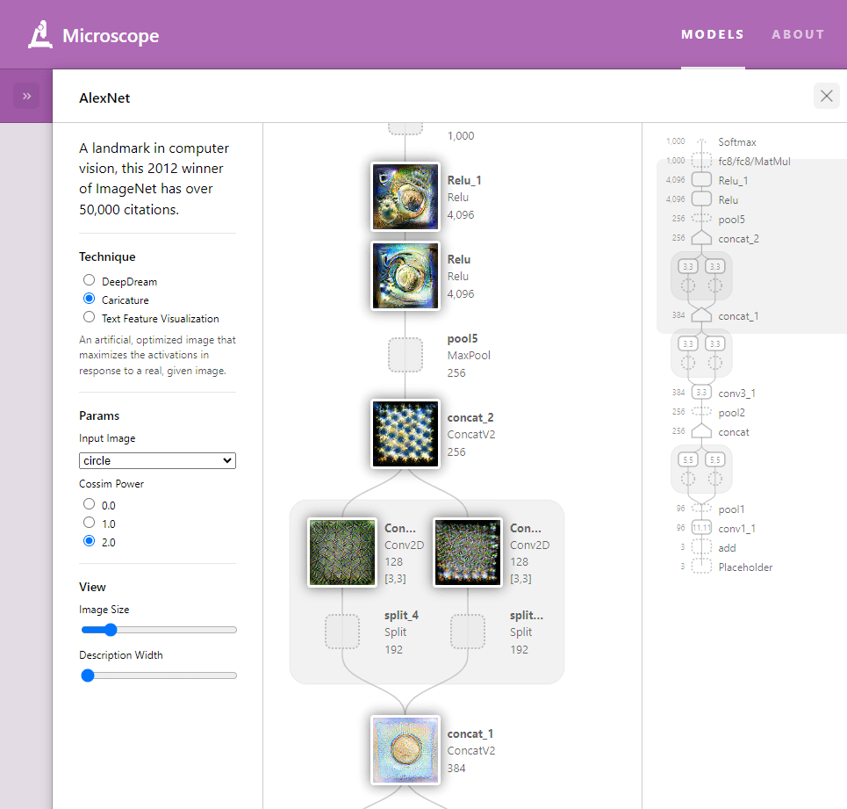This screenshot has width=847, height=809.
Task: Select the concat_2 node icon in the right overview
Action: click(x=701, y=238)
